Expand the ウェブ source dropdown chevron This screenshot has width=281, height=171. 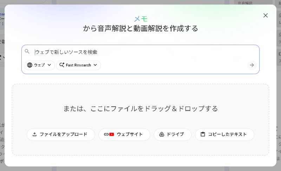(49, 65)
